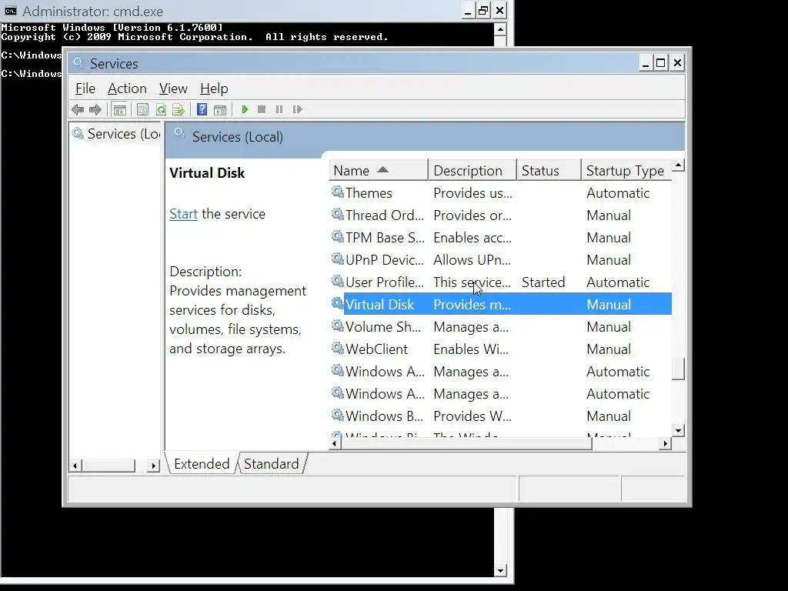Switch to the Standard tab
The height and width of the screenshot is (591, 788).
[x=272, y=463]
